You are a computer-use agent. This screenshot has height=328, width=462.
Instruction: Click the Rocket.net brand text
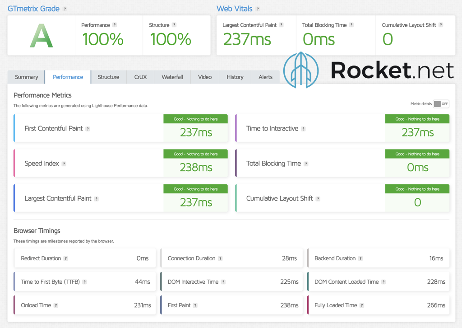tap(392, 70)
